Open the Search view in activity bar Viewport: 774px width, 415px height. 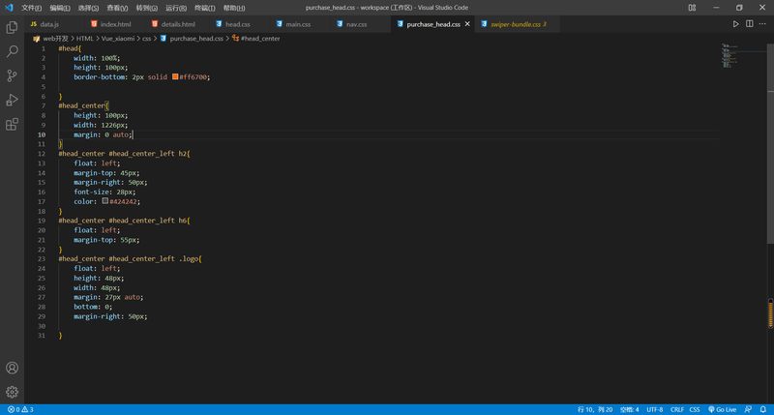[x=12, y=51]
